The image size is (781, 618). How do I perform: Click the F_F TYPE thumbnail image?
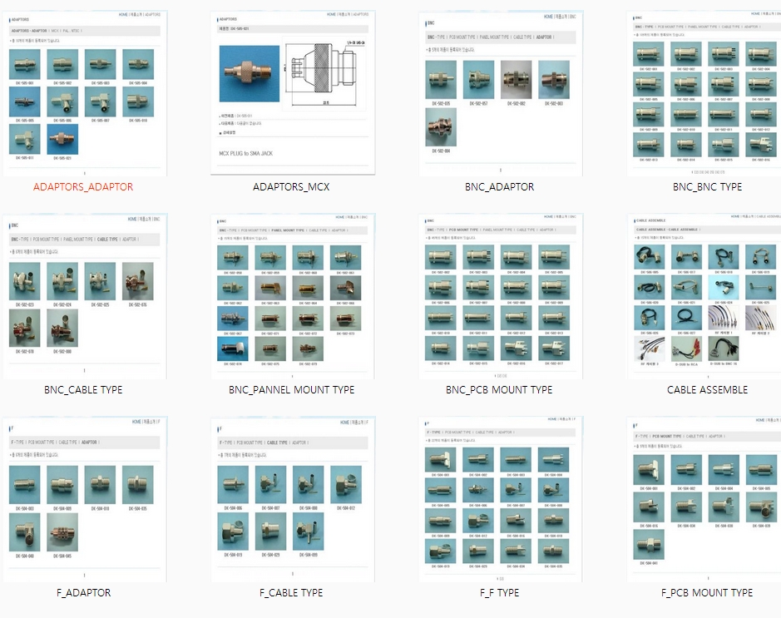tap(499, 499)
